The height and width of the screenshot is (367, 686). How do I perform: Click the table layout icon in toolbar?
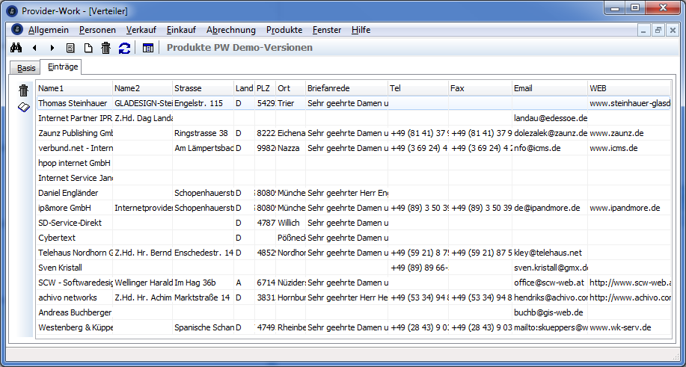click(148, 48)
